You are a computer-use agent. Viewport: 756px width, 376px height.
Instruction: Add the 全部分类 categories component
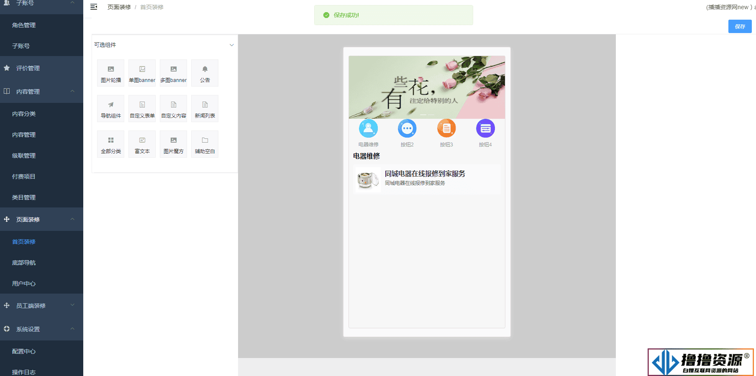(x=110, y=144)
